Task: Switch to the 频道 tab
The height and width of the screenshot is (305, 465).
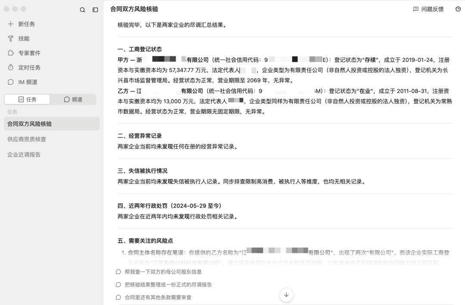Action: pos(73,99)
